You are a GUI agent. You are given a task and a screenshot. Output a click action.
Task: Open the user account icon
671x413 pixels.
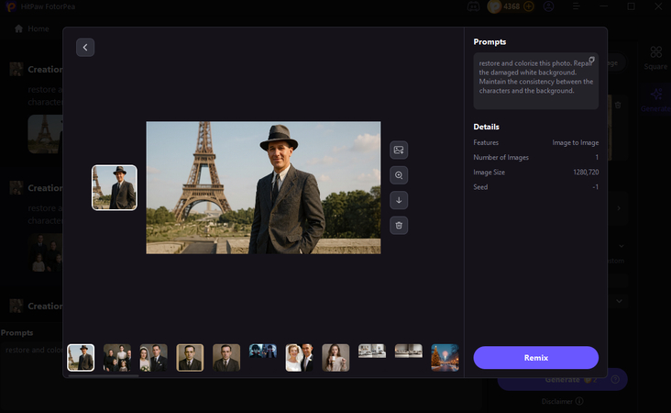coord(548,6)
